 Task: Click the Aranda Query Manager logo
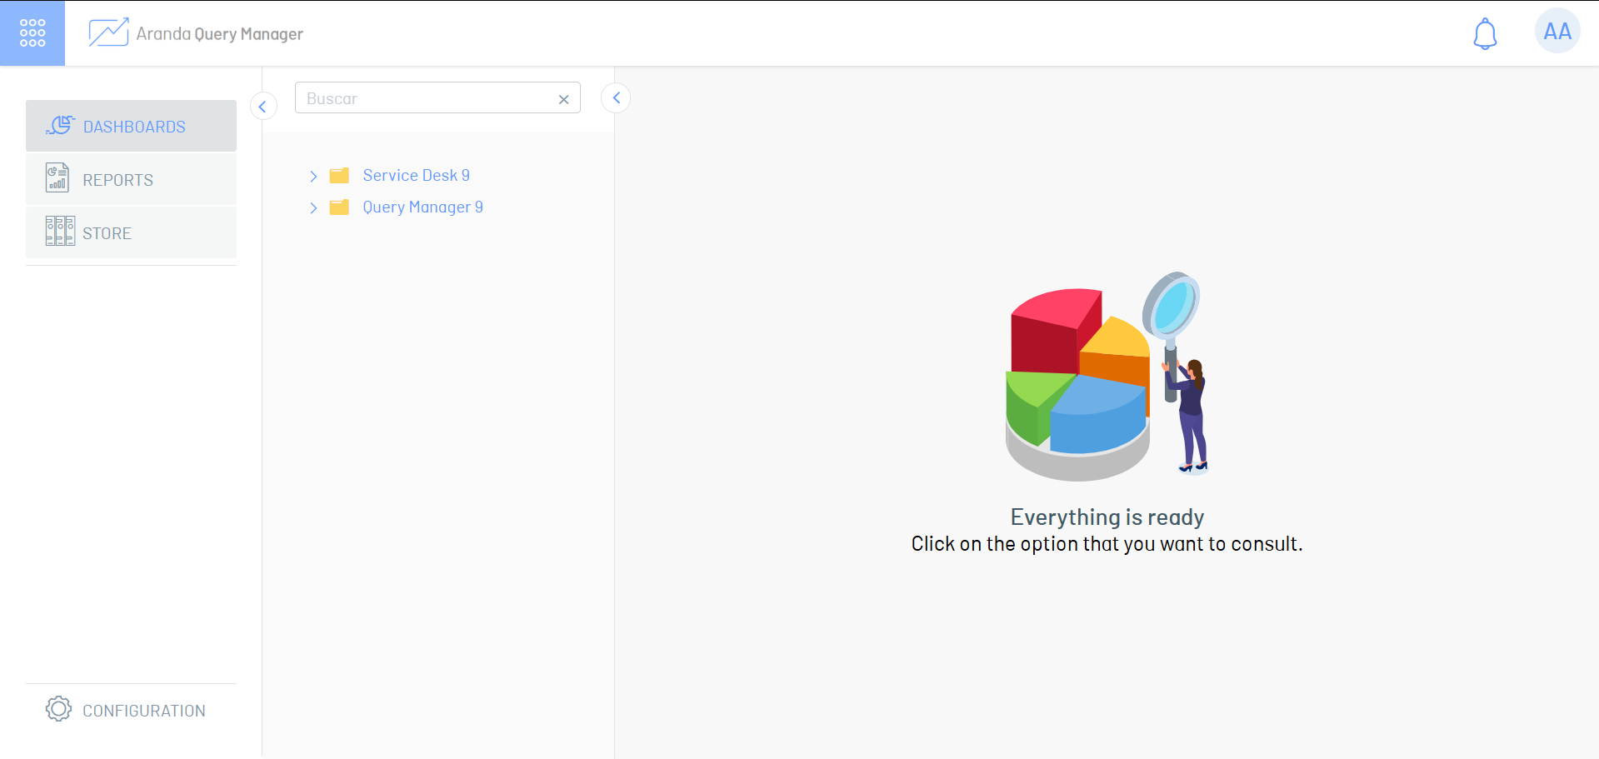click(108, 33)
